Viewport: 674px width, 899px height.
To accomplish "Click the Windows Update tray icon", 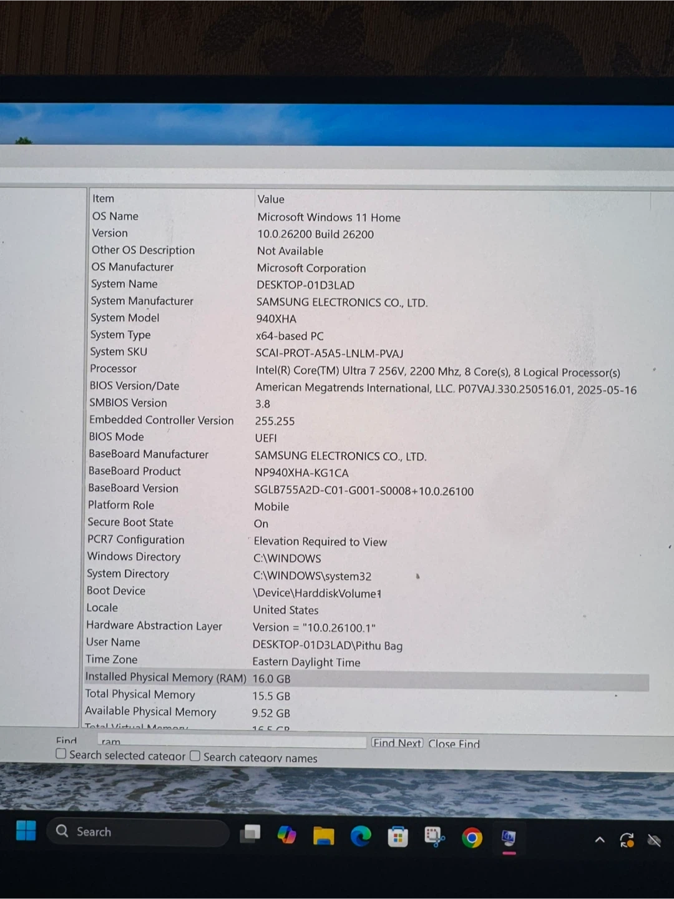I will [x=627, y=840].
